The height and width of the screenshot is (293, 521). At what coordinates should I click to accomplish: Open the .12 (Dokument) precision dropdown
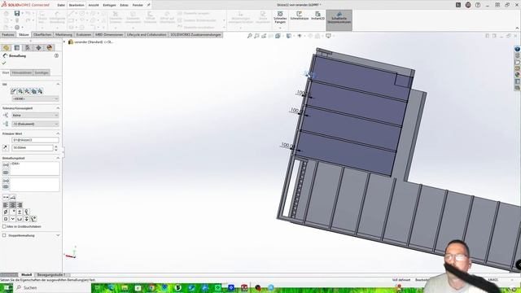(35, 124)
